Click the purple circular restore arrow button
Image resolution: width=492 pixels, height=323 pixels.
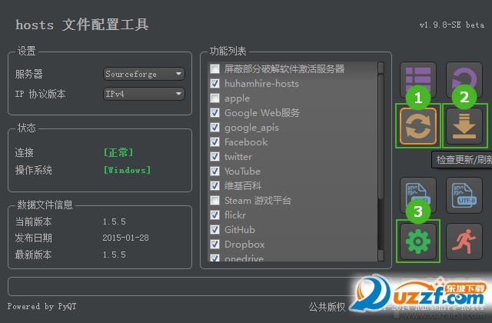point(464,80)
